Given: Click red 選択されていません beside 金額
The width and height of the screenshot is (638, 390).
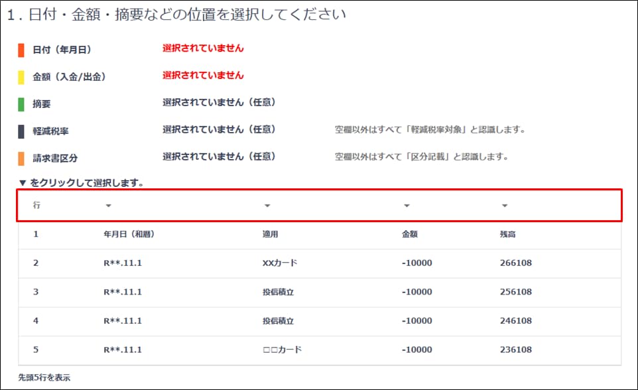Looking at the screenshot, I should tap(203, 76).
